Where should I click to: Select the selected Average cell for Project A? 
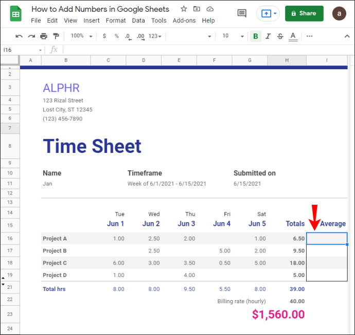327,239
